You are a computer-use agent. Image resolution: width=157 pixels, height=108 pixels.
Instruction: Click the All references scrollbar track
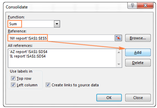coord(119,59)
